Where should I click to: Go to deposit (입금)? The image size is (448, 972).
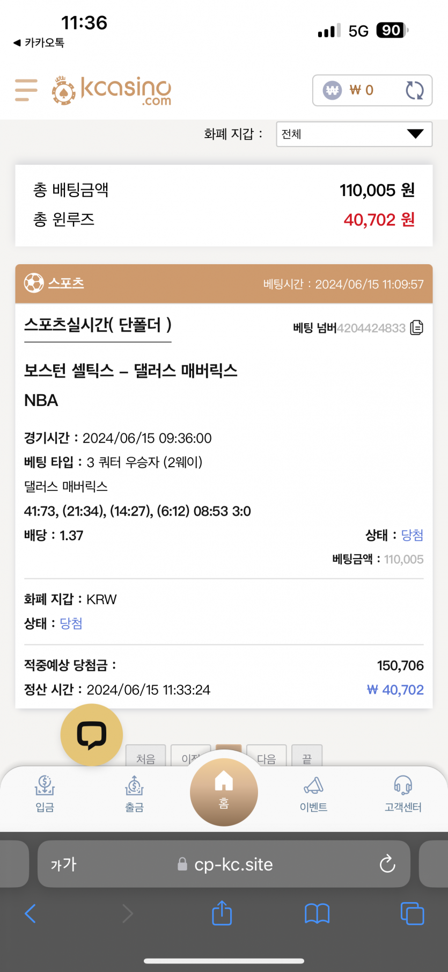tap(45, 794)
